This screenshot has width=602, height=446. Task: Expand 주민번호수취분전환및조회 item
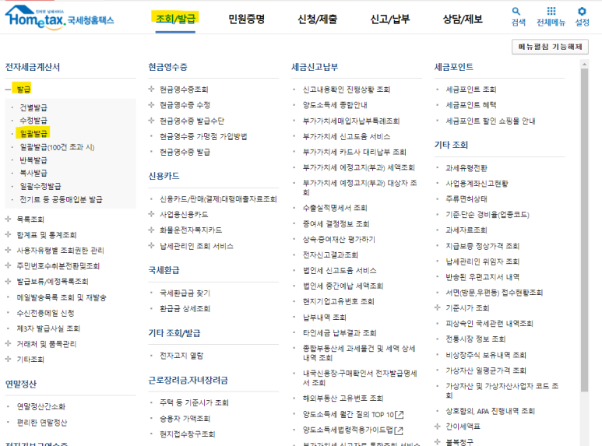point(8,265)
